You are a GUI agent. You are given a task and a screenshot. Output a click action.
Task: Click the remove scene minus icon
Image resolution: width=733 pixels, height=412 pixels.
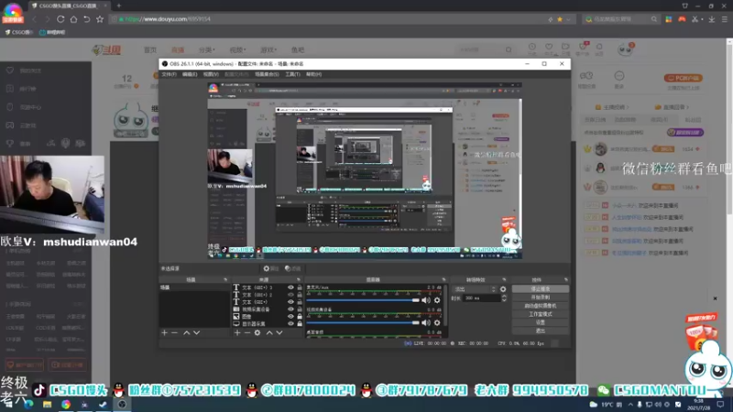(174, 332)
